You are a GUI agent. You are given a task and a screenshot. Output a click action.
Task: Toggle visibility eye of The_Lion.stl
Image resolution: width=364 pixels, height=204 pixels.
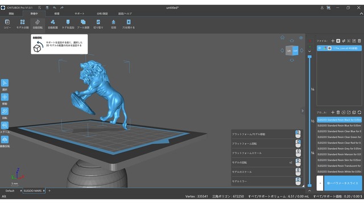coord(320,48)
